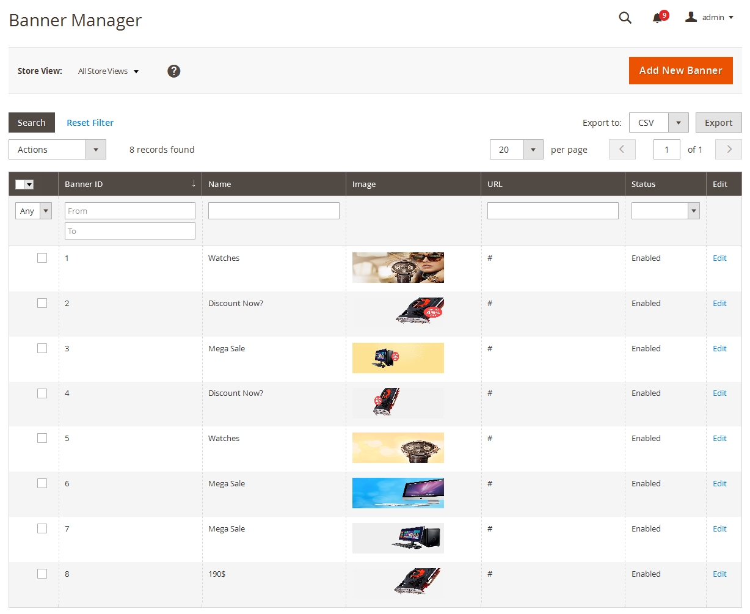Viewport: 750px width, 614px height.
Task: Click the admin user icon
Action: (691, 17)
